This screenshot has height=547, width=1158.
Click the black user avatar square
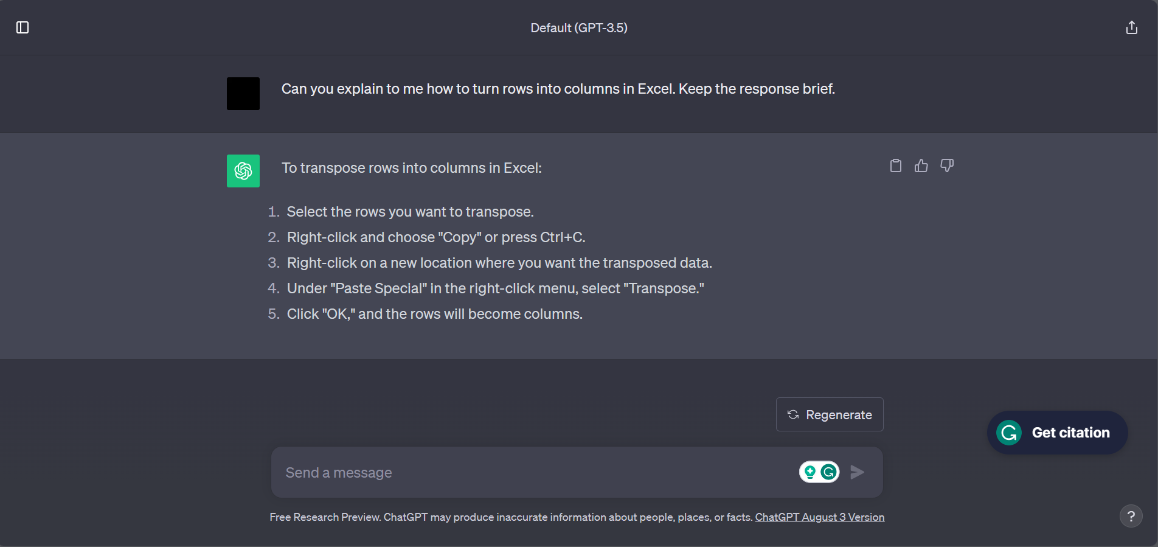(243, 94)
